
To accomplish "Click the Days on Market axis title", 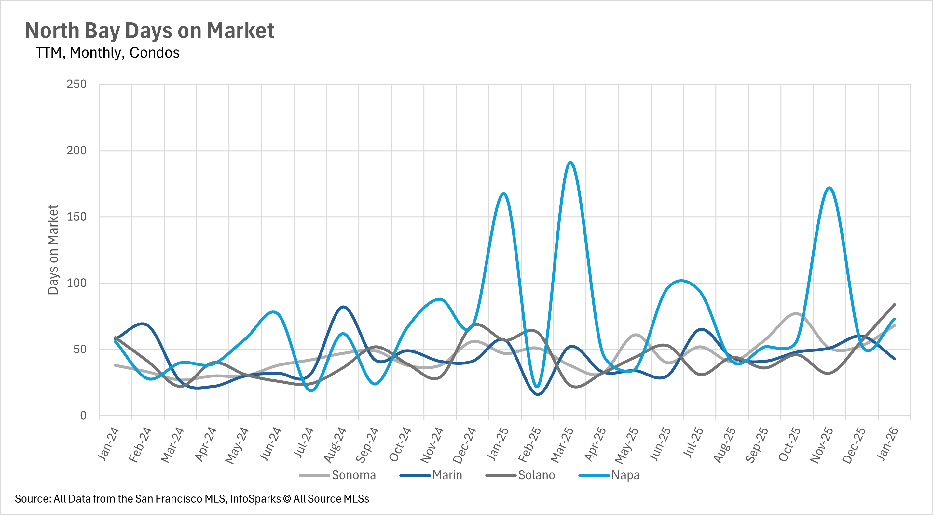I will [53, 250].
